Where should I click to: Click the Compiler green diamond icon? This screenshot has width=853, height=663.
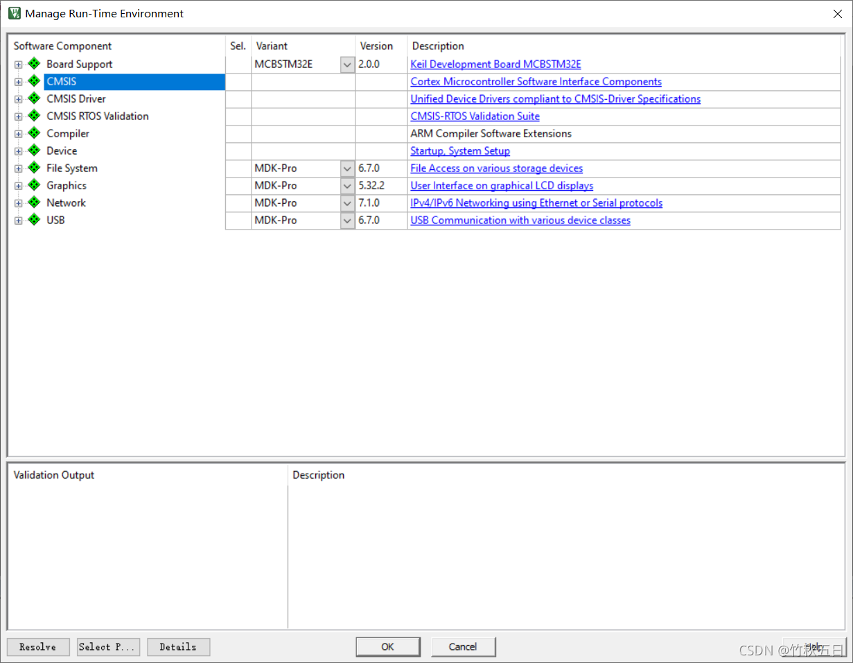tap(34, 133)
